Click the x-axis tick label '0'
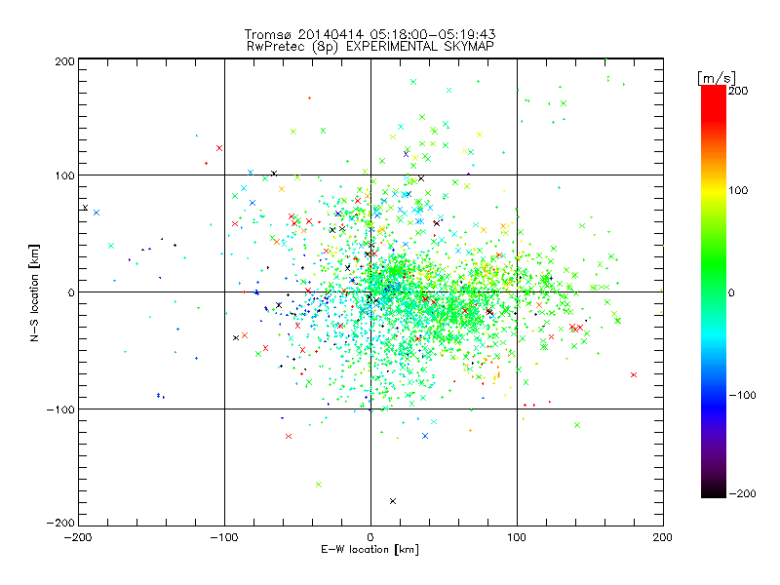The image size is (780, 585). [x=370, y=537]
